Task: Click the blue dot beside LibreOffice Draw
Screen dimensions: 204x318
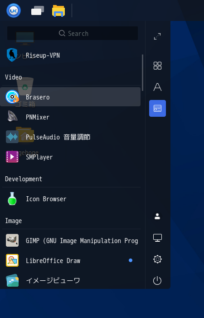Action: 131,260
